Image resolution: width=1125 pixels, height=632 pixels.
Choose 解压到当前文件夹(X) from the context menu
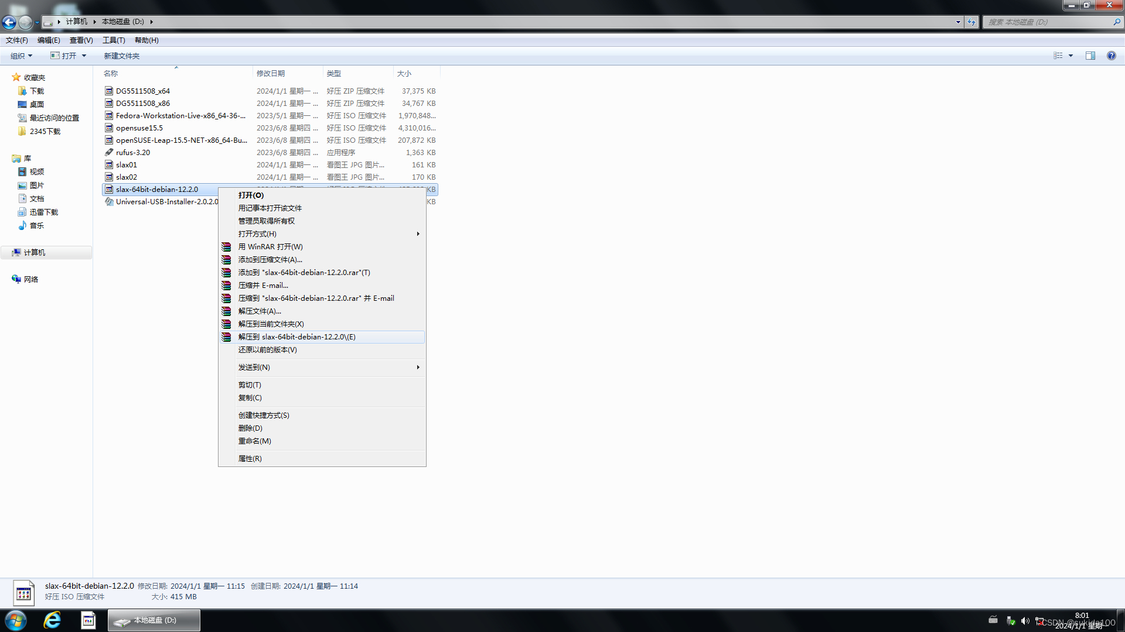coord(271,324)
